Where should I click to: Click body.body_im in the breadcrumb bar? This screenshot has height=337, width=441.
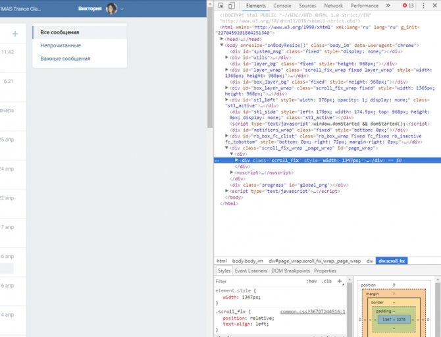(x=247, y=261)
